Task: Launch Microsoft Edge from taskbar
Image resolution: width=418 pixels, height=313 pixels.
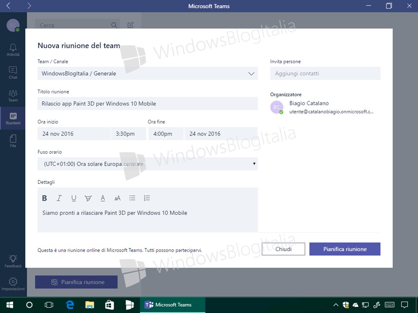Action: (70, 305)
